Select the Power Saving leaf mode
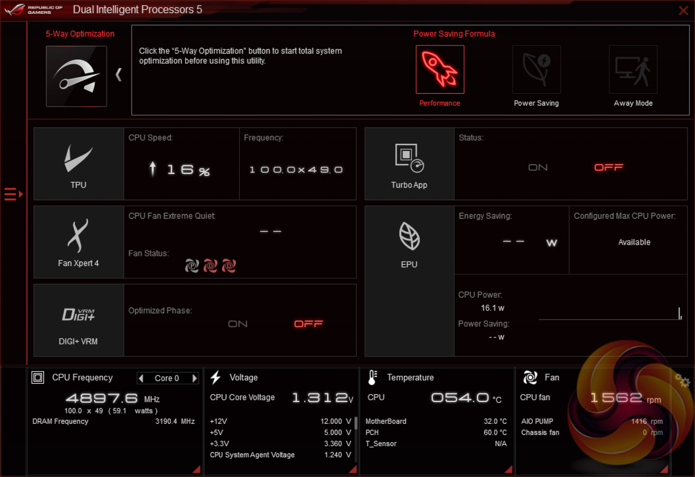The width and height of the screenshot is (695, 477). 536,69
